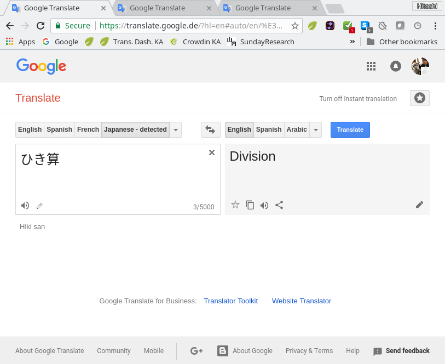Viewport: 445px width, 364px height.
Task: Open Help footer link
Action: (352, 351)
